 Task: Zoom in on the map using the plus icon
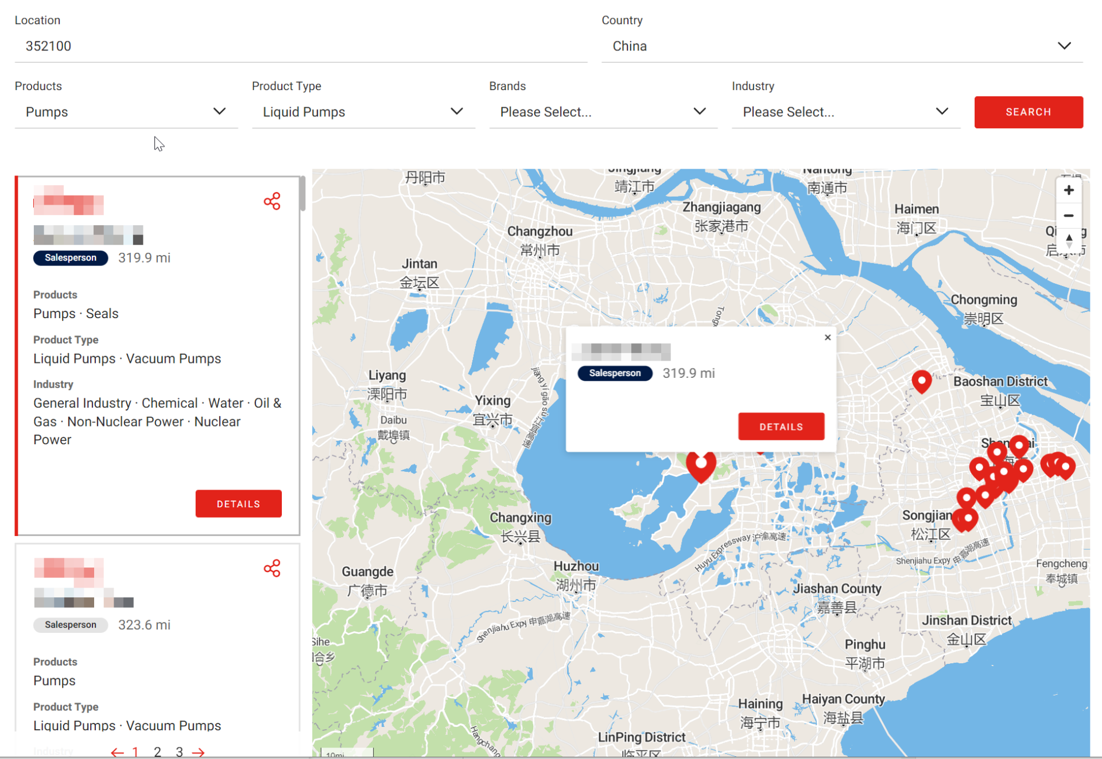tap(1069, 190)
